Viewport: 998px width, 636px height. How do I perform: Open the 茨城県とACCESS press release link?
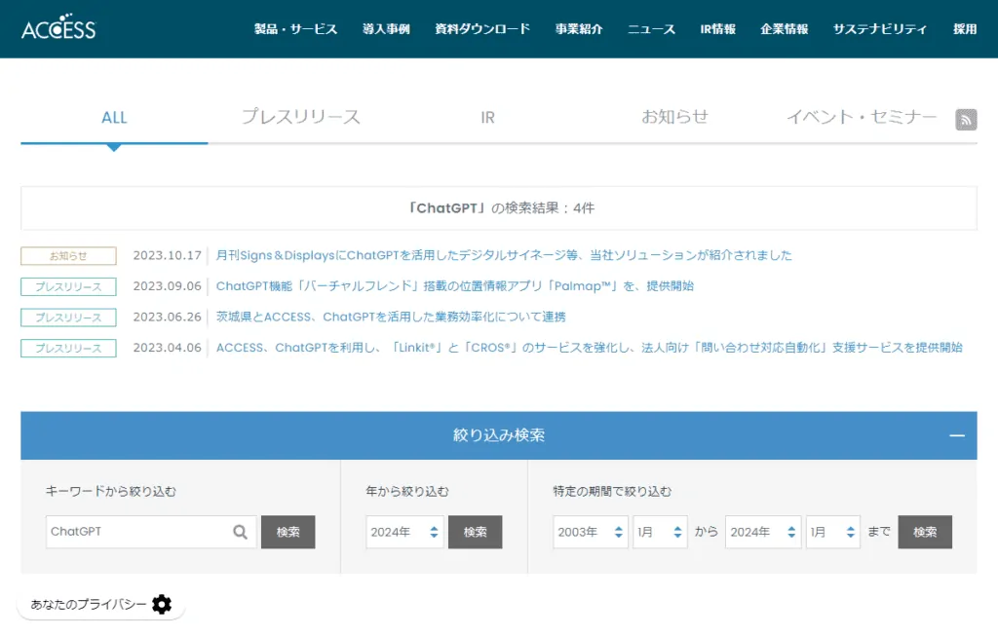pos(390,317)
